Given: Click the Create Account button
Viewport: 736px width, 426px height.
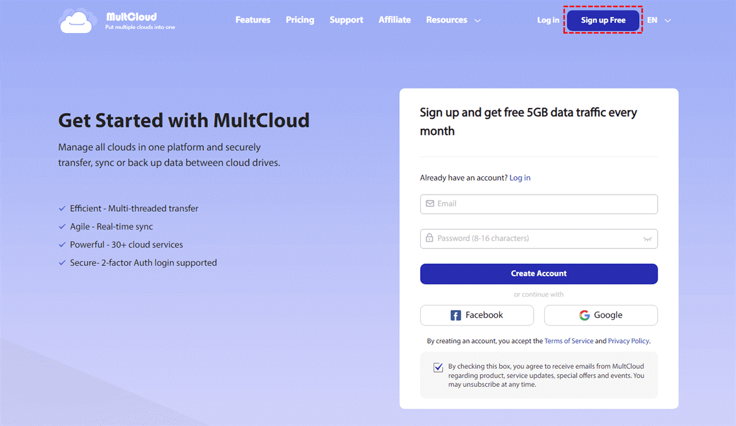Looking at the screenshot, I should tap(539, 274).
